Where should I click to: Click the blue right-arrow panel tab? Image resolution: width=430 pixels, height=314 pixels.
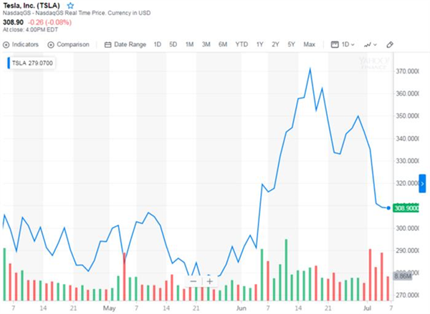422,183
